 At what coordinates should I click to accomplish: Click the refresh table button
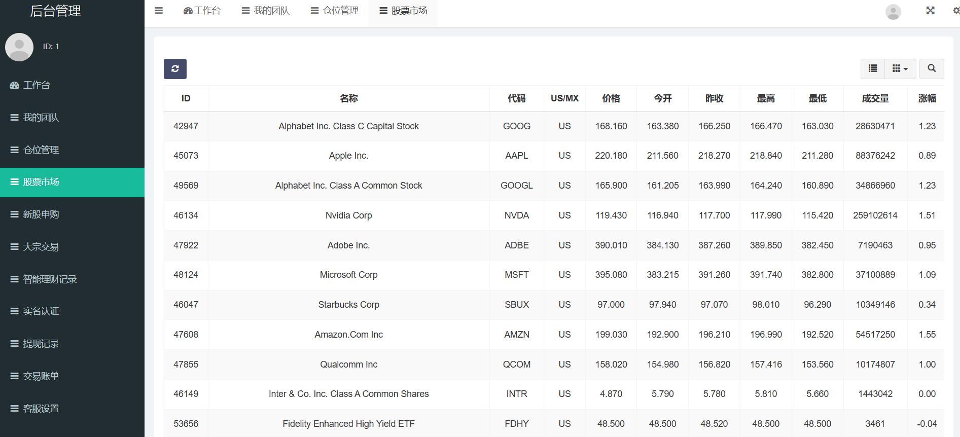tap(175, 69)
